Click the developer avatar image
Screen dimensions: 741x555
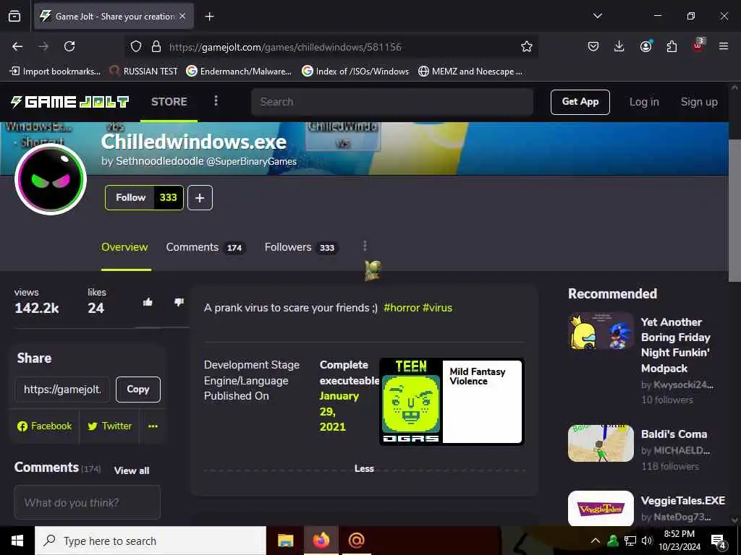51,179
